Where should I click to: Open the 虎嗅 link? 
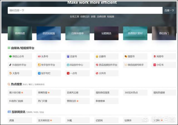click(x=20, y=120)
